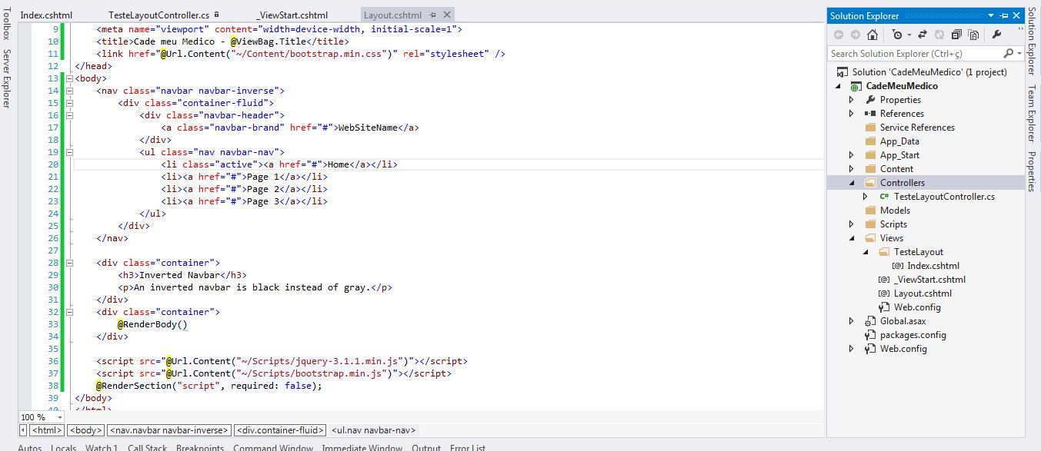
Task: Switch to the TesteLayoutController.cs tab
Action: 158,15
